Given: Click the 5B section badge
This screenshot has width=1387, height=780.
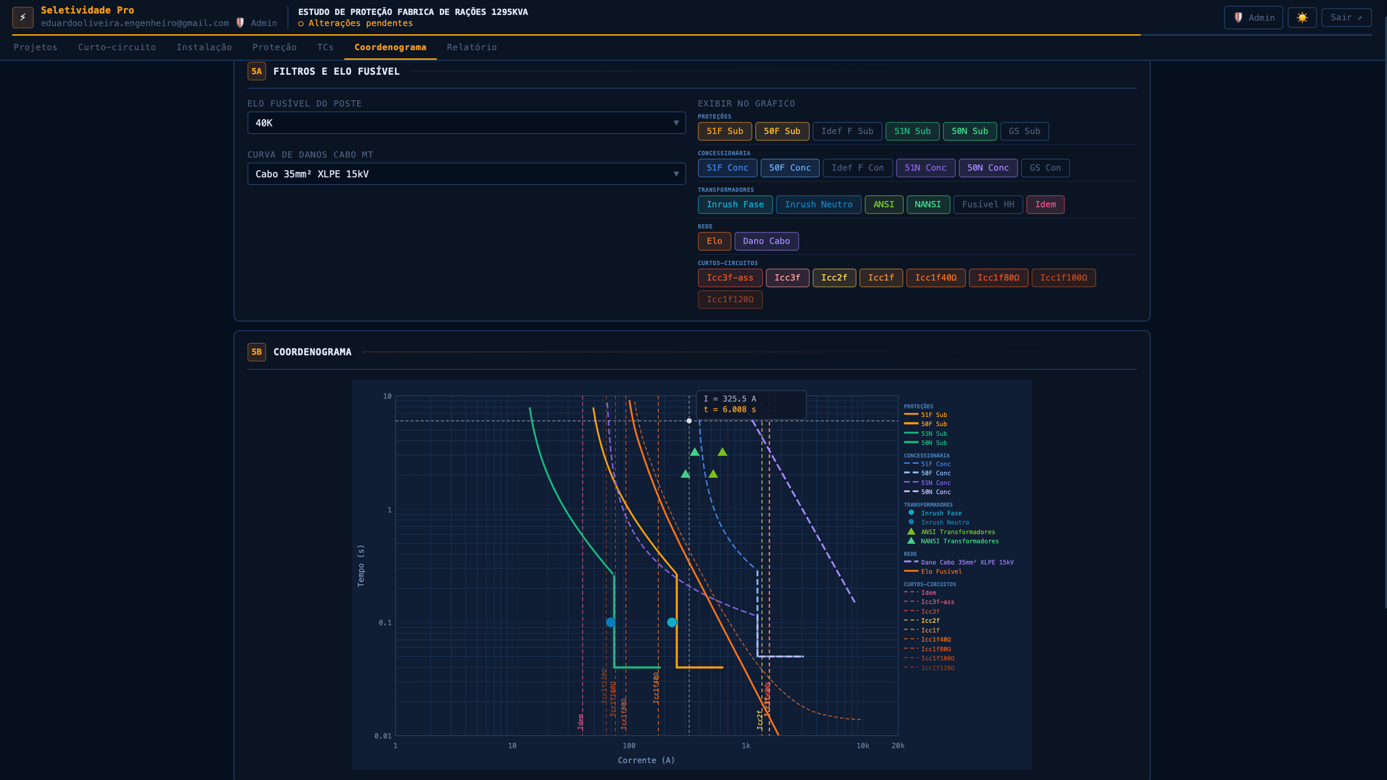Looking at the screenshot, I should (256, 352).
